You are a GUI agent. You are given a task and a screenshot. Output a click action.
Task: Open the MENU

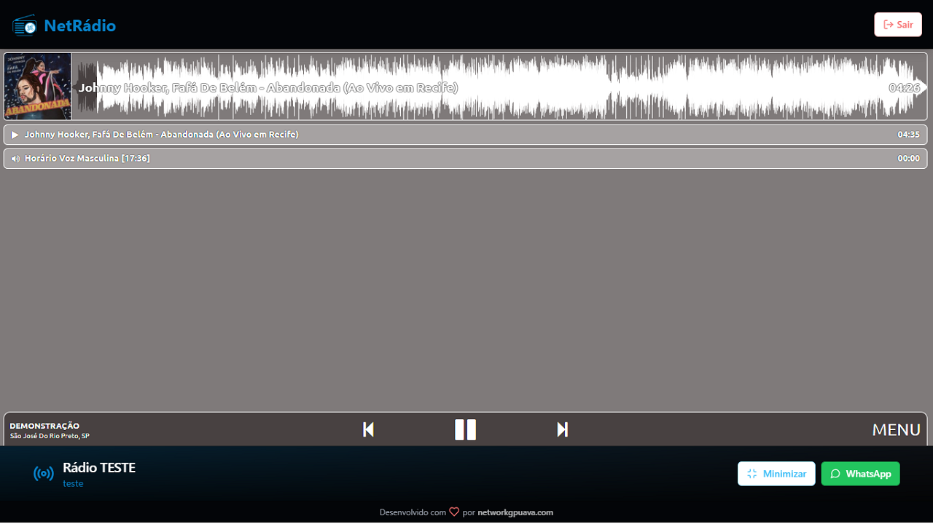click(896, 429)
